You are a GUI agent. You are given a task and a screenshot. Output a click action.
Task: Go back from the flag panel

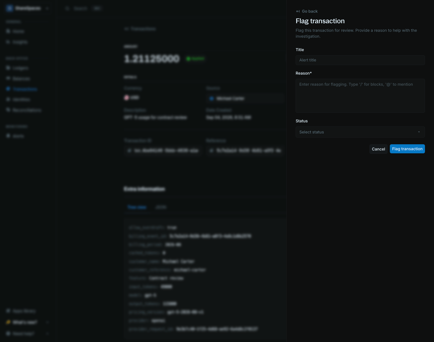click(x=307, y=11)
